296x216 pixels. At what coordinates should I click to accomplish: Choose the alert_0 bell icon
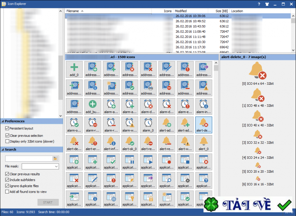[203, 143]
